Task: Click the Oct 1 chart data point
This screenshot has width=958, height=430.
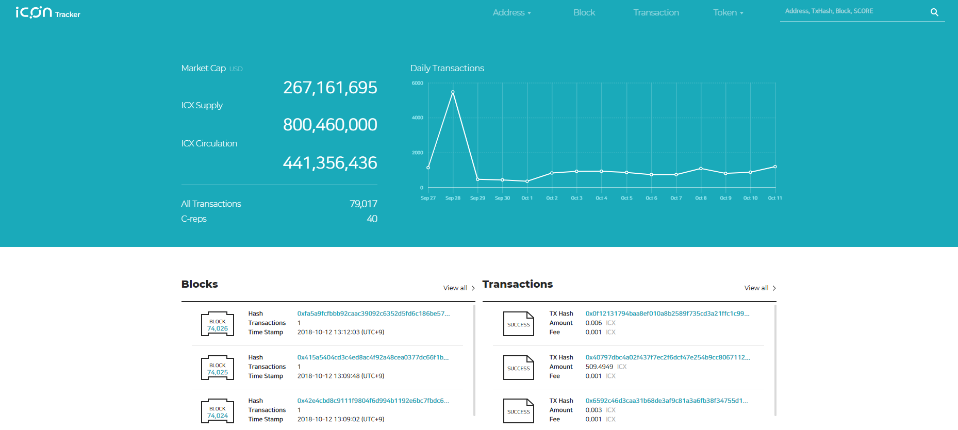Action: click(x=527, y=181)
